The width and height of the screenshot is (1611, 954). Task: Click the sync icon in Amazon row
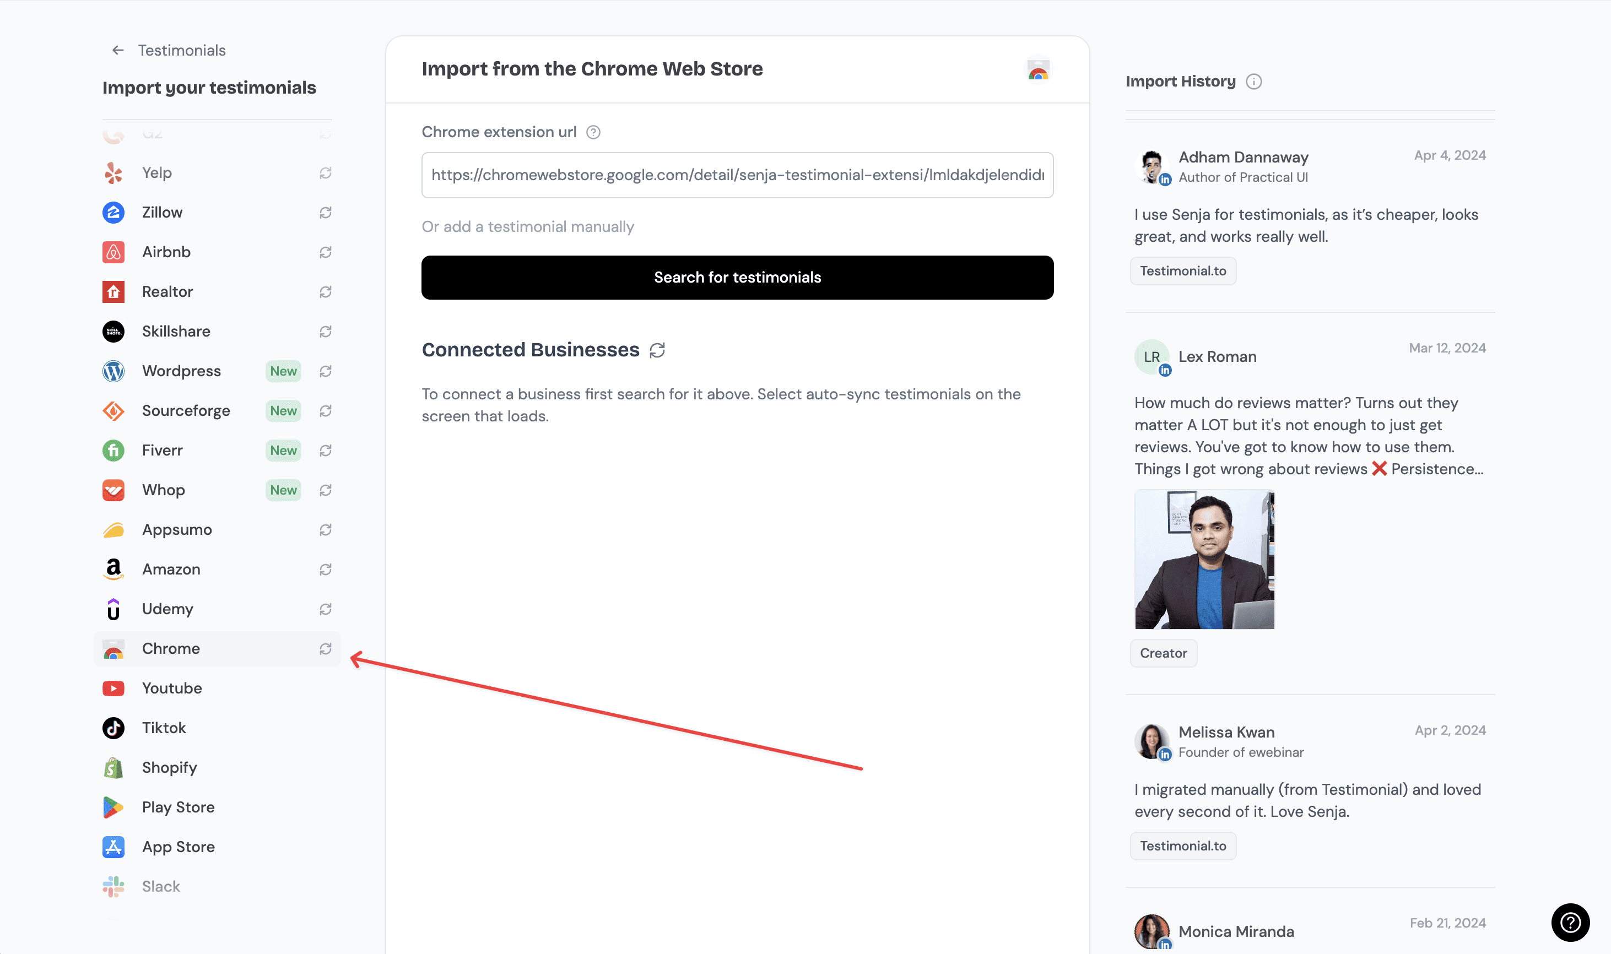tap(325, 569)
